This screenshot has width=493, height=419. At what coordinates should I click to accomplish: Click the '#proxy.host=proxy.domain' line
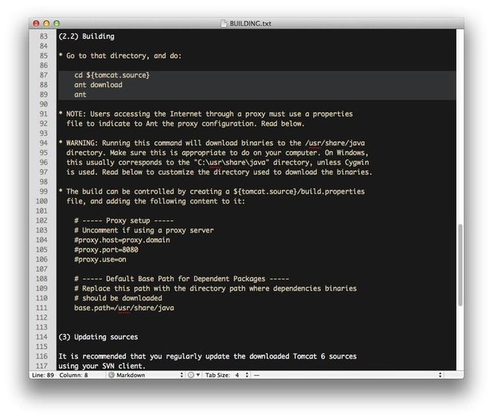point(122,240)
